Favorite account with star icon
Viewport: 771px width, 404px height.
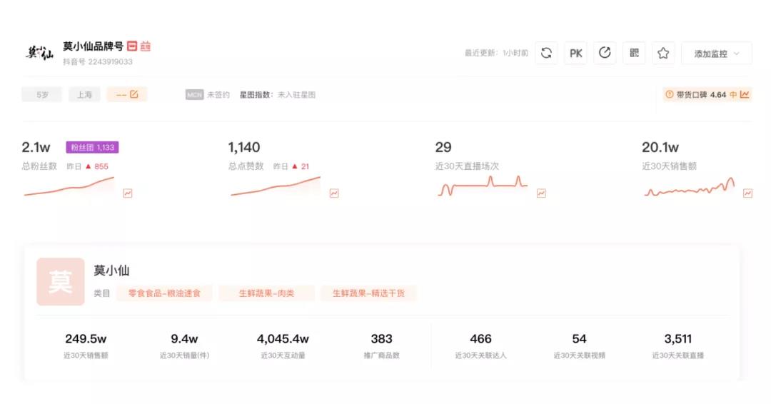(x=663, y=53)
